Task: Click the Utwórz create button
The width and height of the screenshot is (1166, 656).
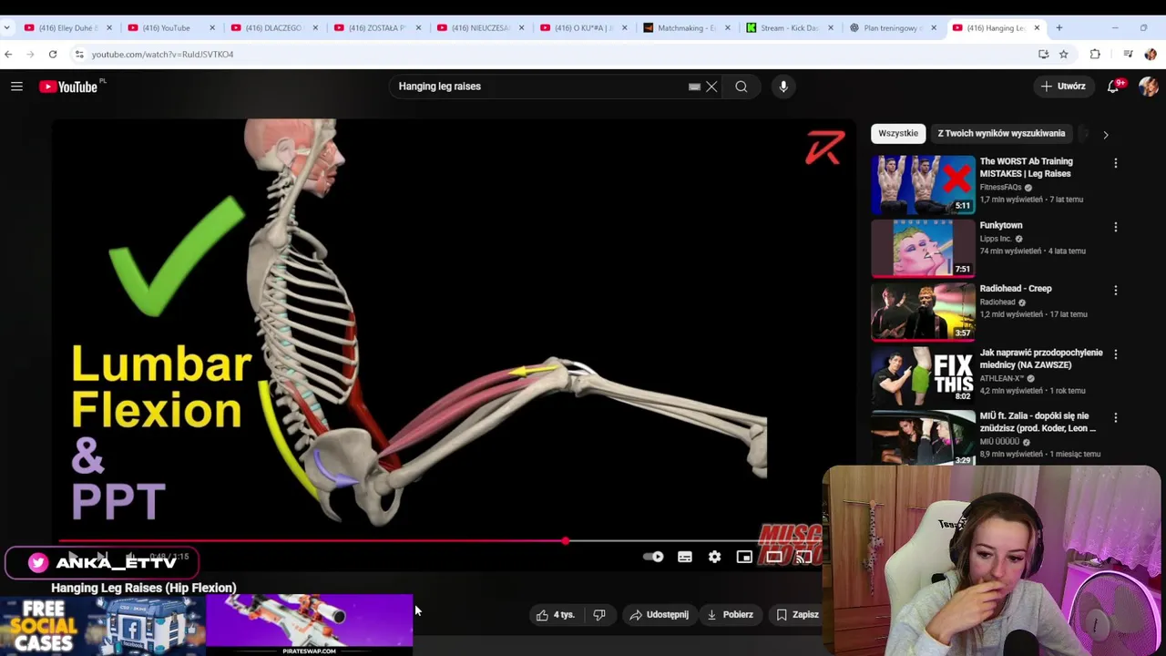Action: [1063, 87]
